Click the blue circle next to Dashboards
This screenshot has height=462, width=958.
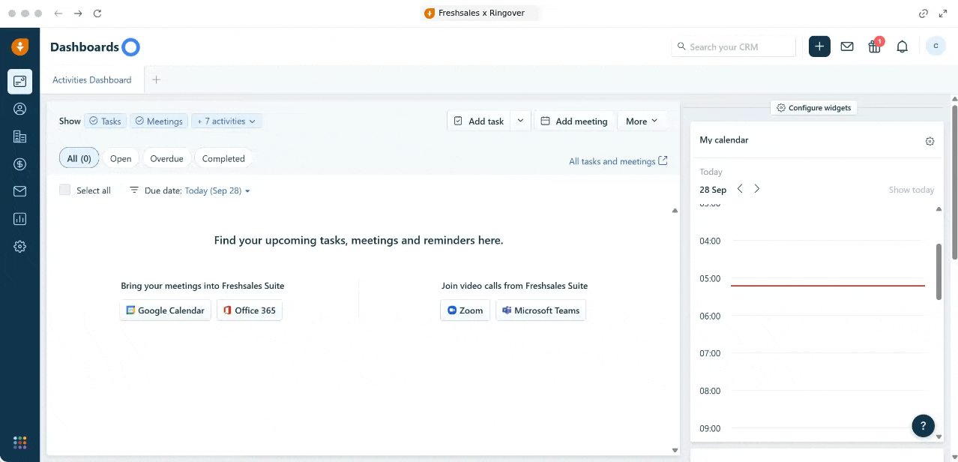[x=131, y=47]
